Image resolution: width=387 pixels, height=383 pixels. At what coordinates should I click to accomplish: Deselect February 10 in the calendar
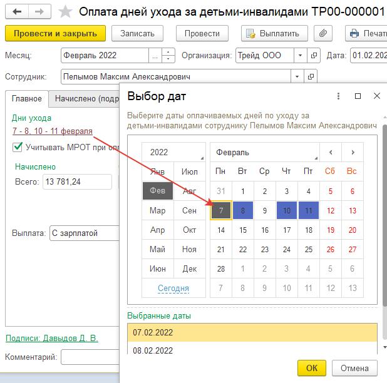287,210
